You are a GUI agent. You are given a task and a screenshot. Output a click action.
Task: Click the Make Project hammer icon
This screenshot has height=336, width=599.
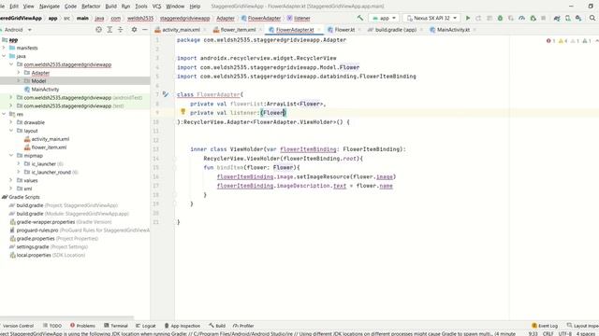(x=359, y=18)
